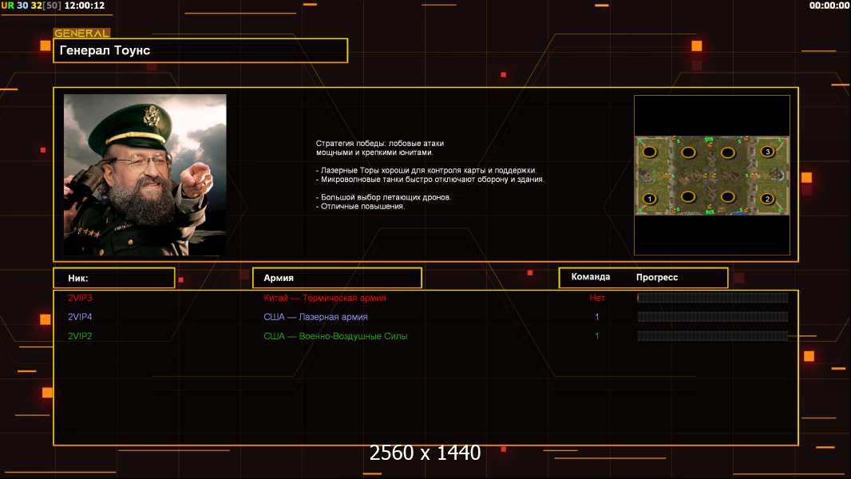Click the 2VIP4 loading progress bar
The height and width of the screenshot is (479, 851).
713,317
